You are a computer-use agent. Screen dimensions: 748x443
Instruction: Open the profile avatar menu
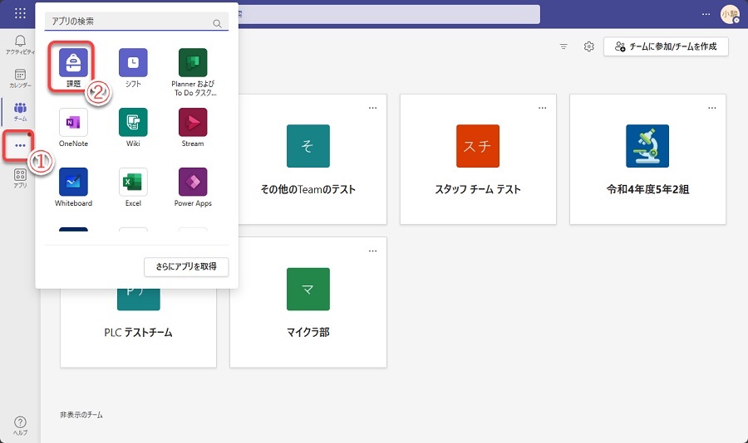[730, 14]
